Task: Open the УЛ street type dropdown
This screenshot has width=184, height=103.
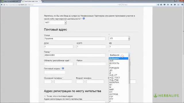Action: (x=119, y=38)
